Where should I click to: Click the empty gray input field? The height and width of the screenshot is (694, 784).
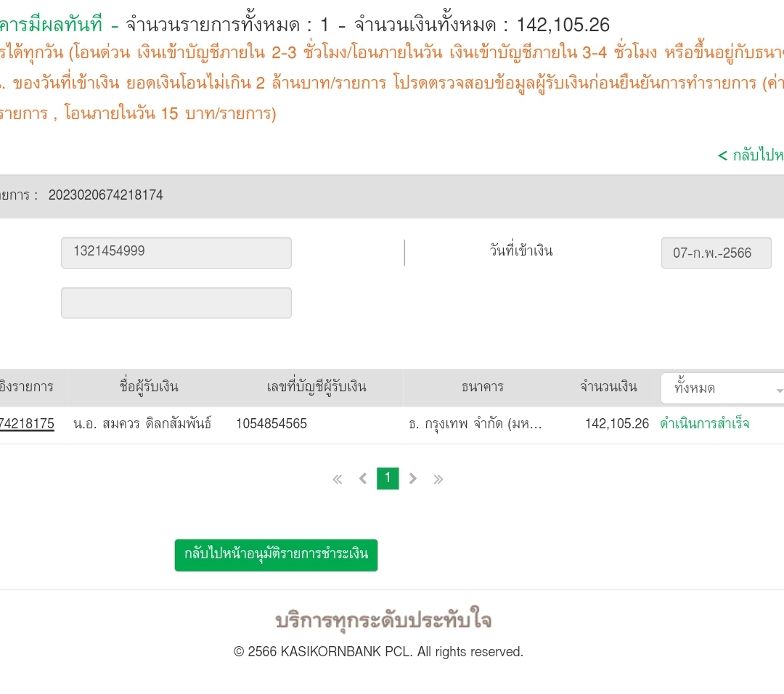pos(176,303)
